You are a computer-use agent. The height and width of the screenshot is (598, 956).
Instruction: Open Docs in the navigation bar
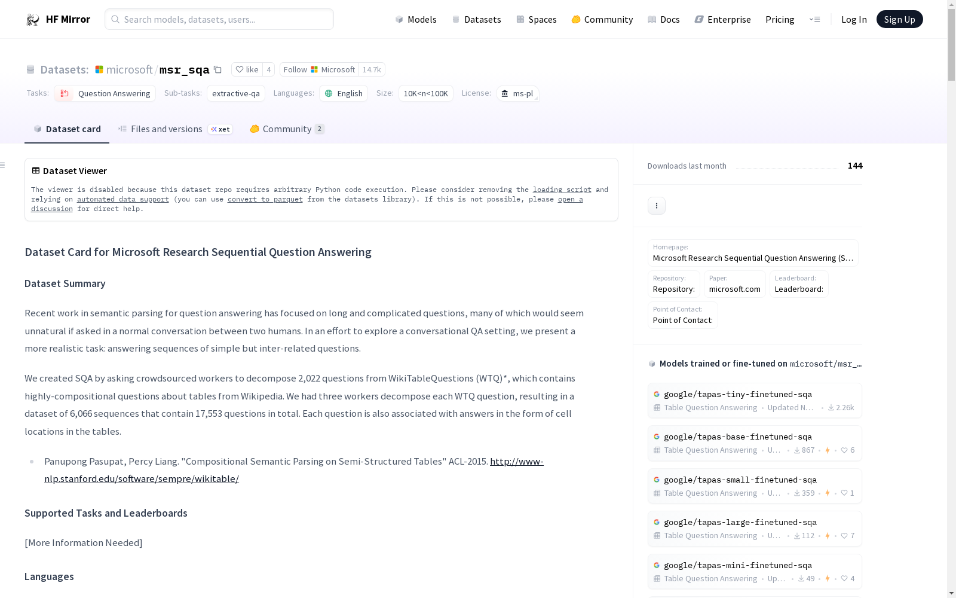pyautogui.click(x=663, y=19)
